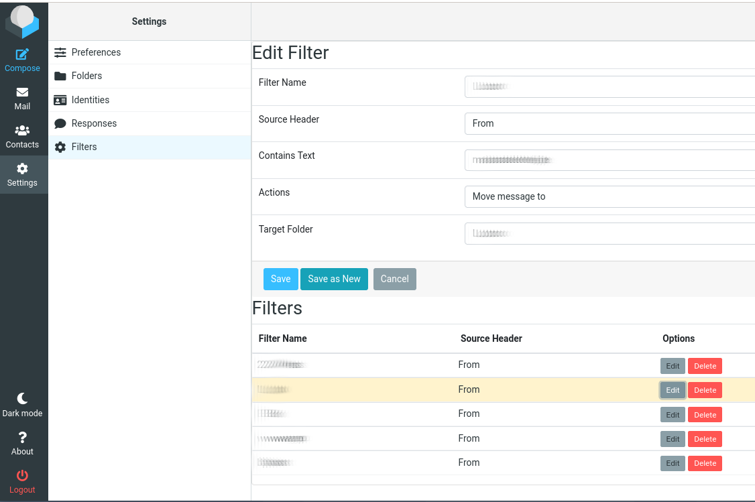The width and height of the screenshot is (755, 502).
Task: Click the Filters gear icon
Action: [x=60, y=147]
